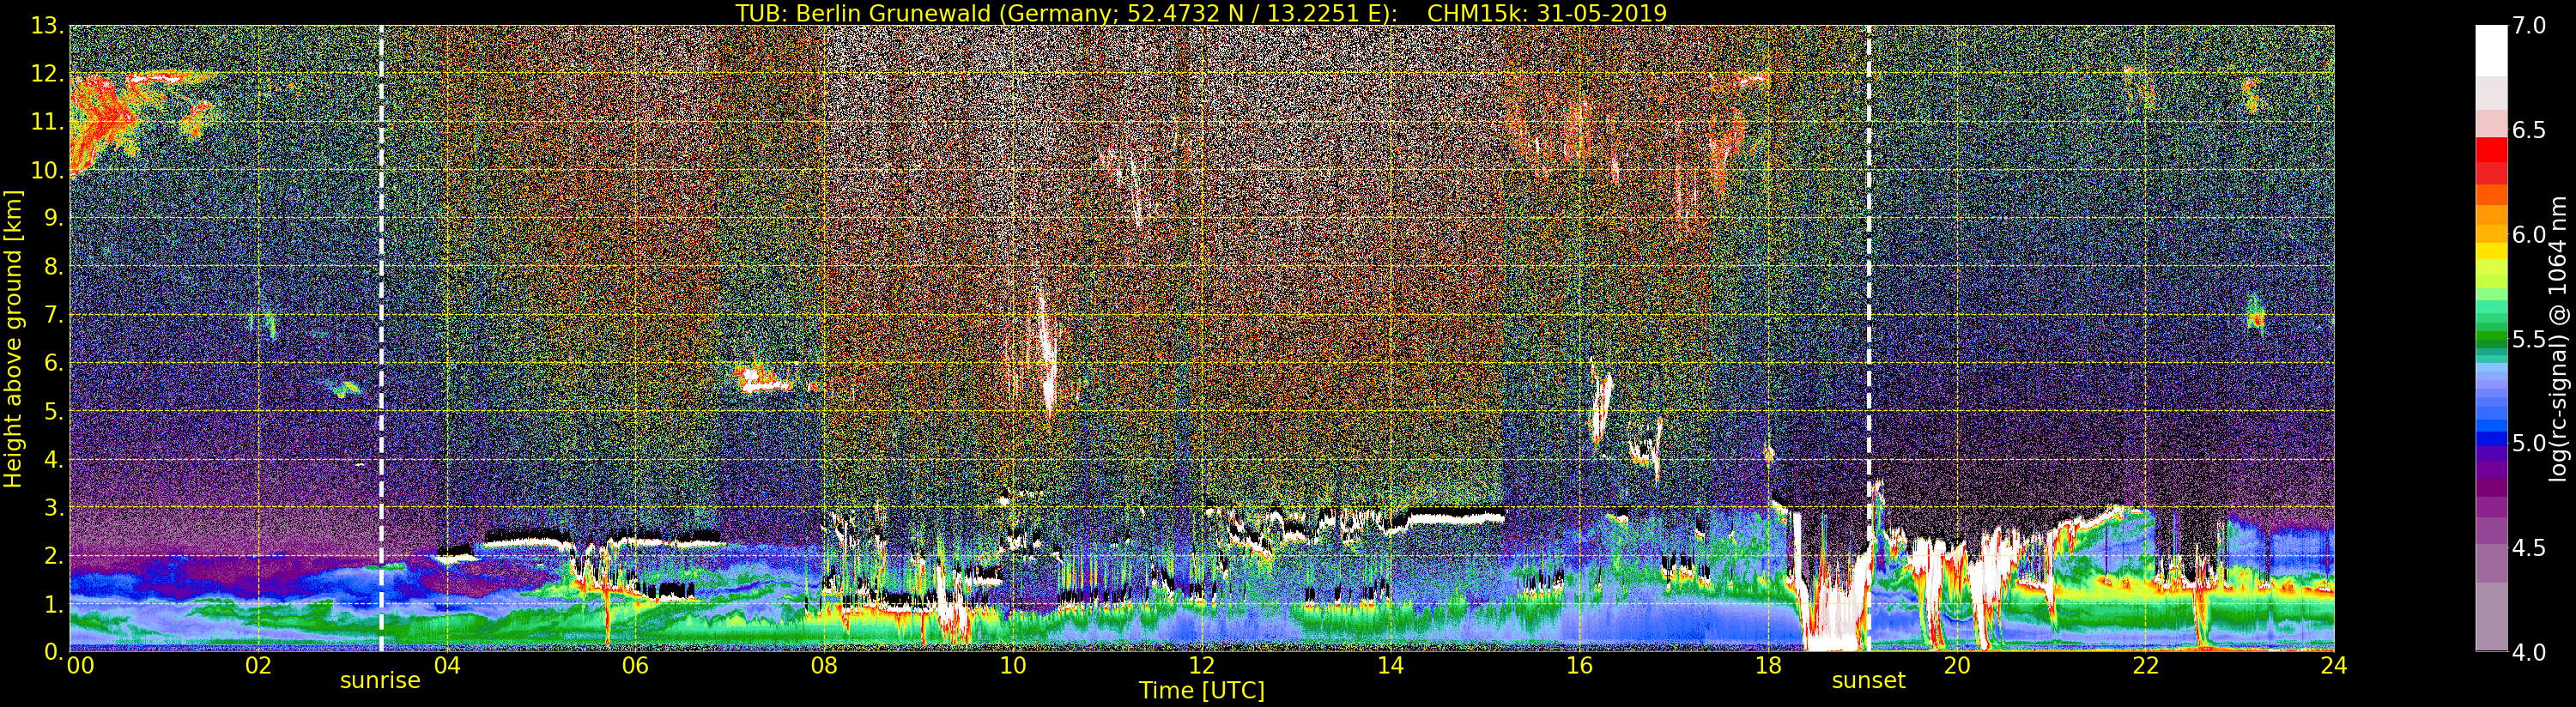The width and height of the screenshot is (2576, 707).
Task: Select the "4.5" colorbar tick value
Action: tap(2529, 548)
